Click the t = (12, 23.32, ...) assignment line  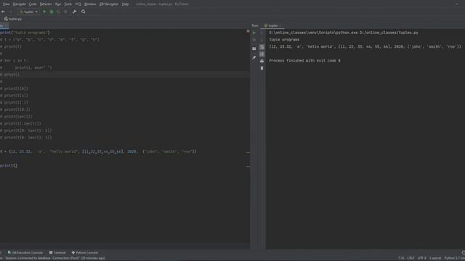[x=98, y=152]
